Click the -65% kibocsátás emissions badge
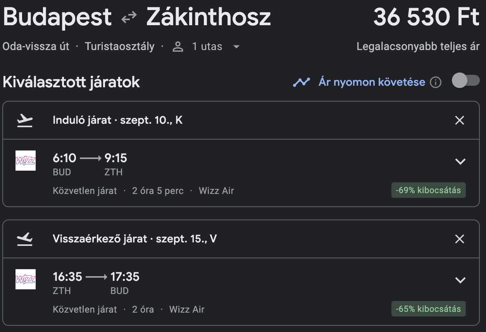The height and width of the screenshot is (332, 486). point(428,309)
